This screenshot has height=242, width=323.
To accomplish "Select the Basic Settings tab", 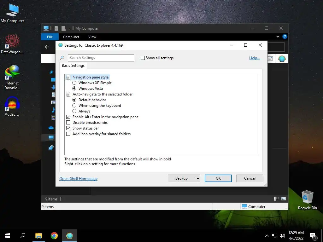I will click(73, 66).
